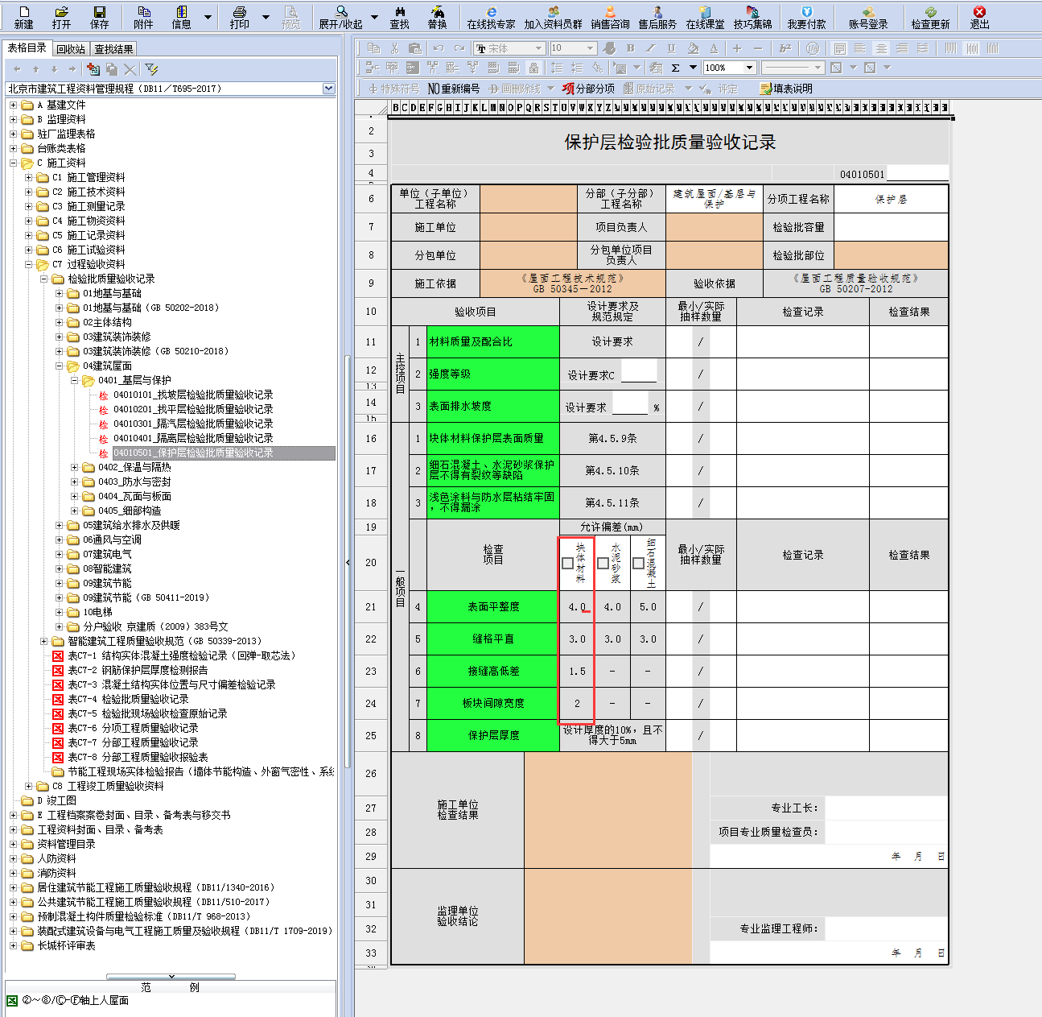1042x1017 pixels.
Task: Click the 04010501 number cell
Action: [x=862, y=174]
